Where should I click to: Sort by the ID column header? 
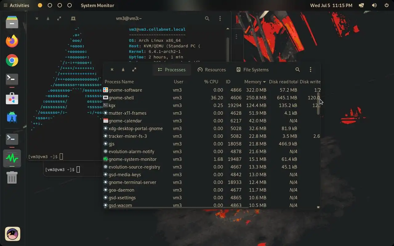[x=228, y=81]
